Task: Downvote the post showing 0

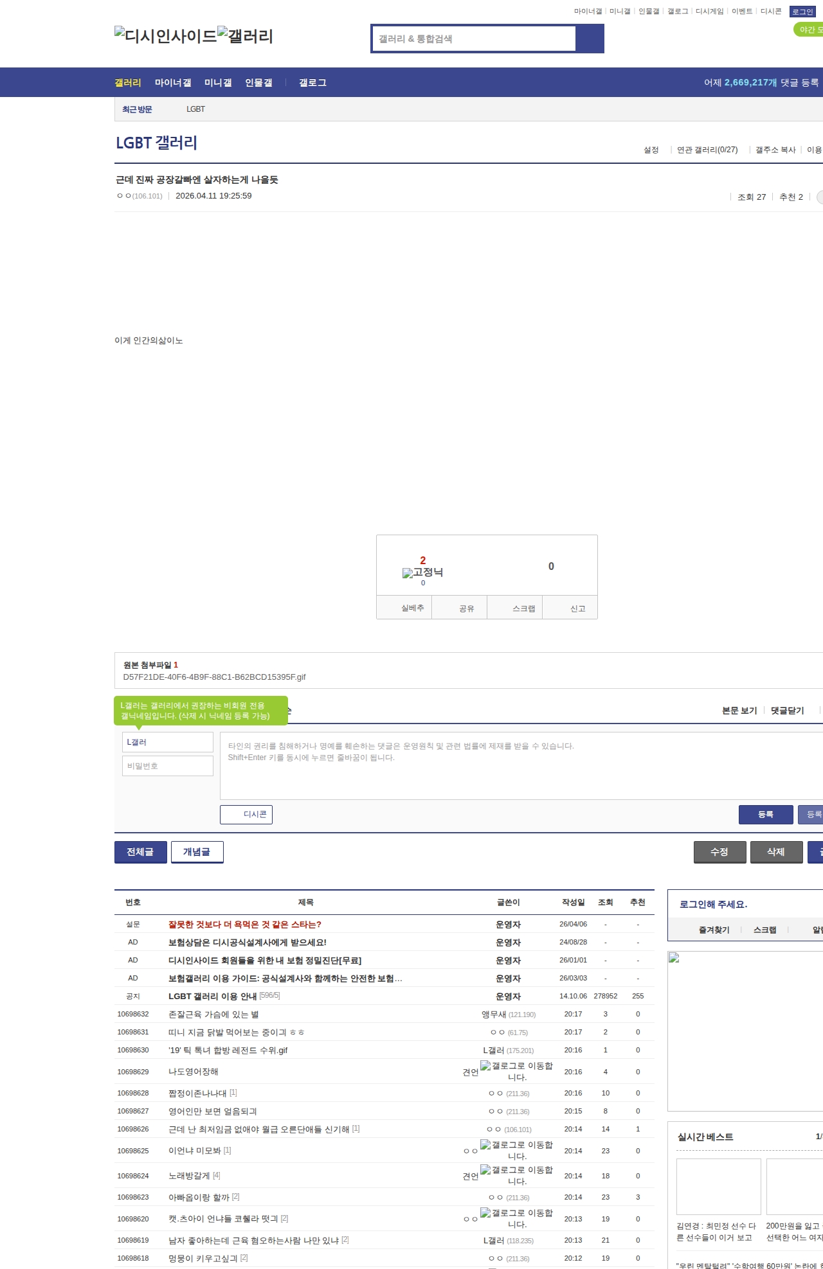Action: click(551, 566)
